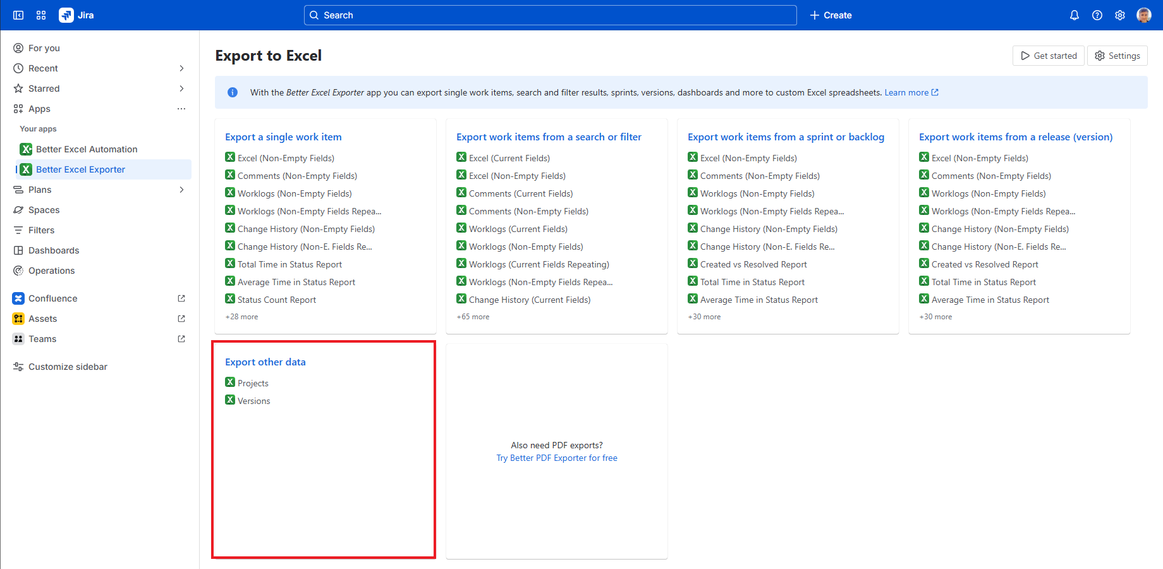Open Confluence from the sidebar

pos(53,298)
